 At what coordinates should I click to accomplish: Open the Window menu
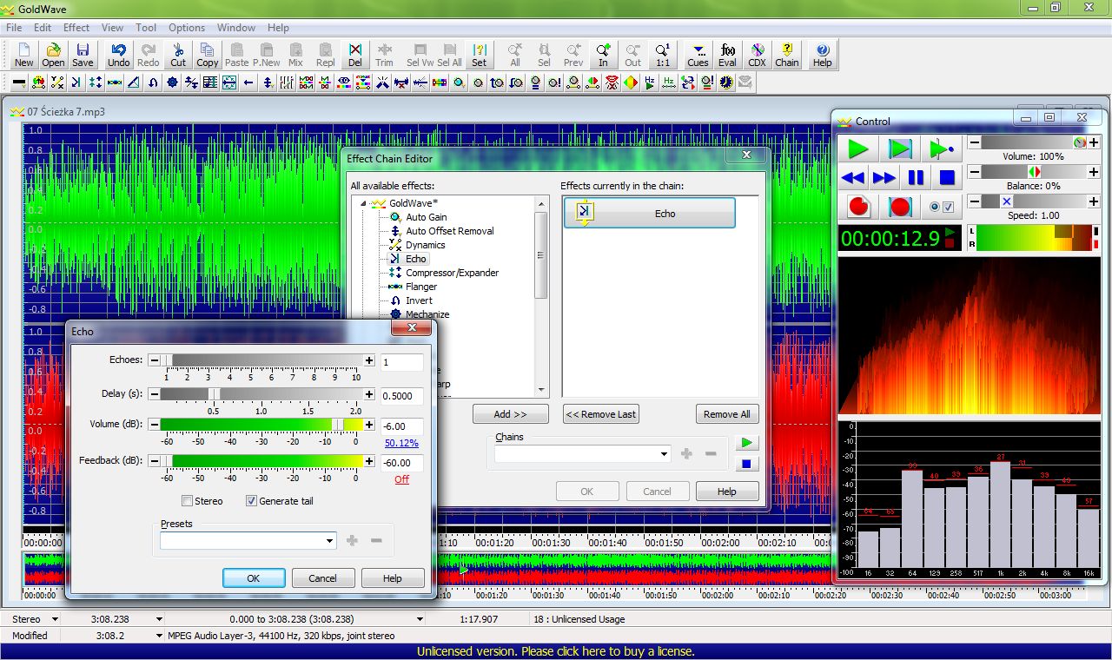tap(236, 28)
